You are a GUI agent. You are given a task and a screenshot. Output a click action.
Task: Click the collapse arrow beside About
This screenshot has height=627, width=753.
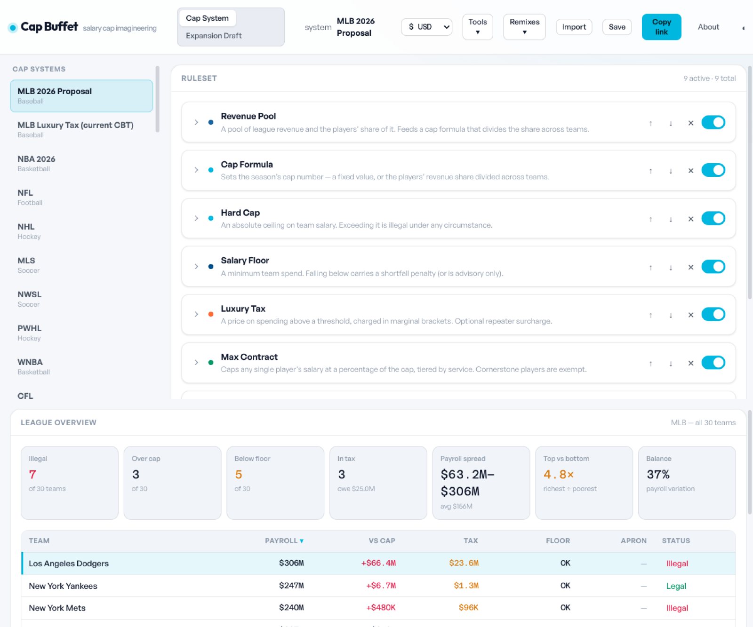(x=743, y=28)
